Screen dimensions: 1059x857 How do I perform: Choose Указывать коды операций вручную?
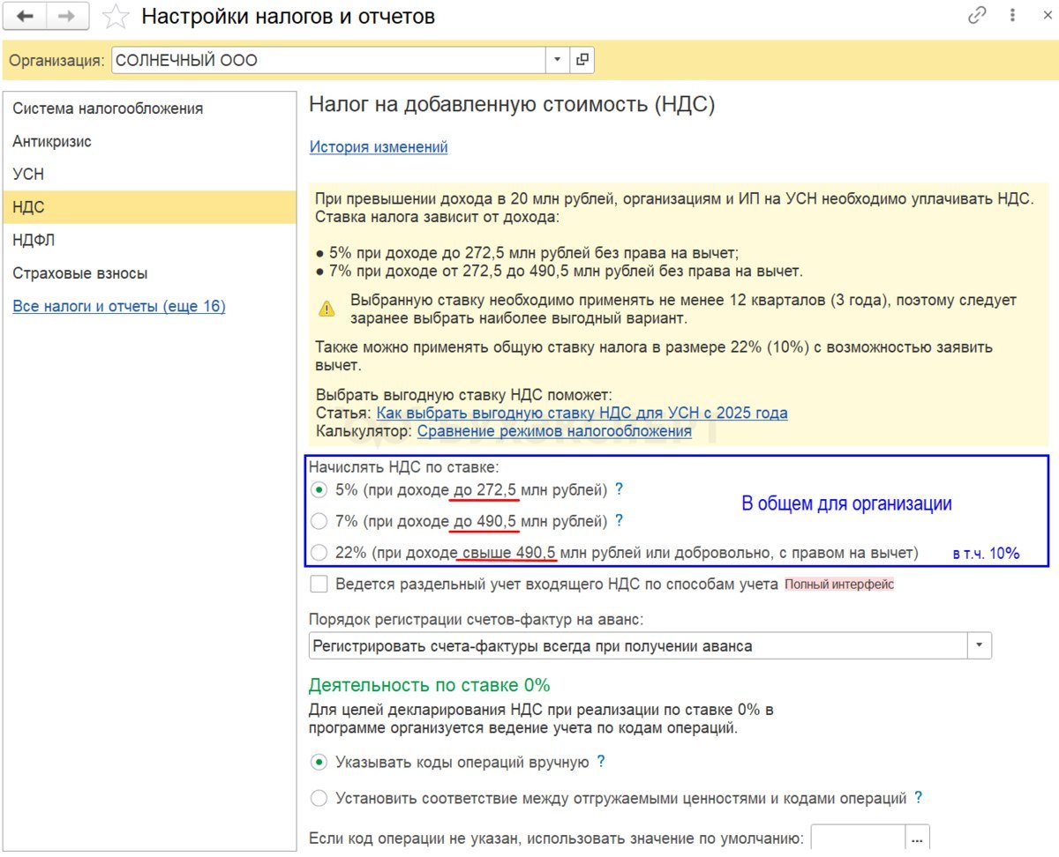pos(319,762)
